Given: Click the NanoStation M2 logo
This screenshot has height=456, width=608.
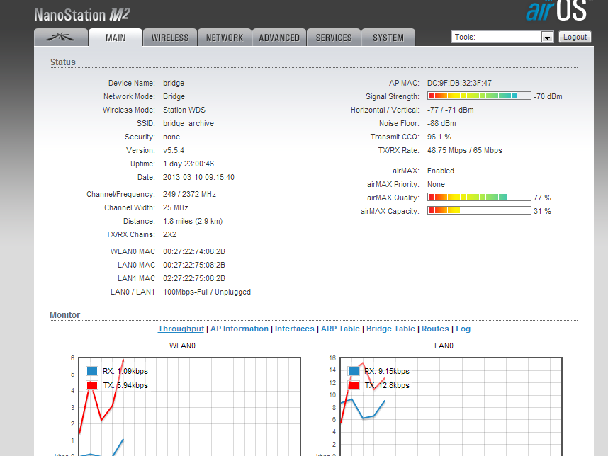Looking at the screenshot, I should tap(82, 14).
